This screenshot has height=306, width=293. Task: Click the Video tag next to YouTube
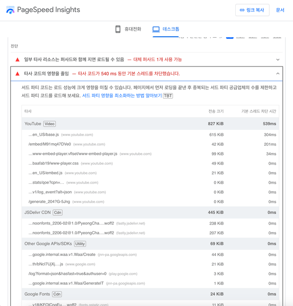coord(49,124)
